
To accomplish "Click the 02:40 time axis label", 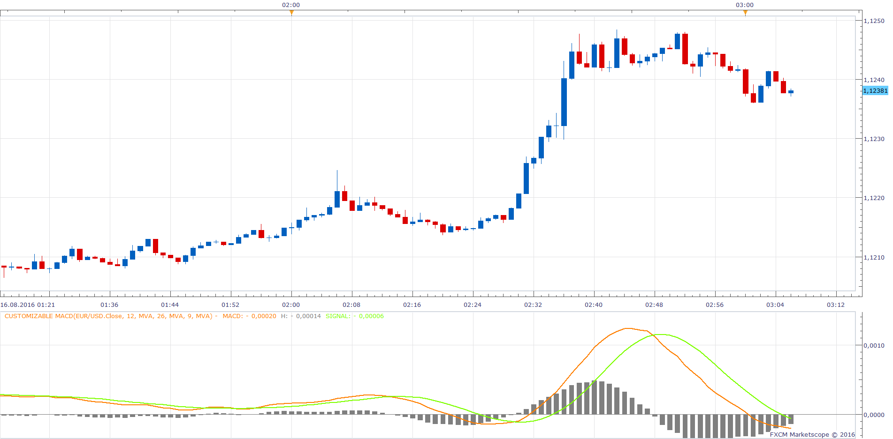I will tap(594, 305).
